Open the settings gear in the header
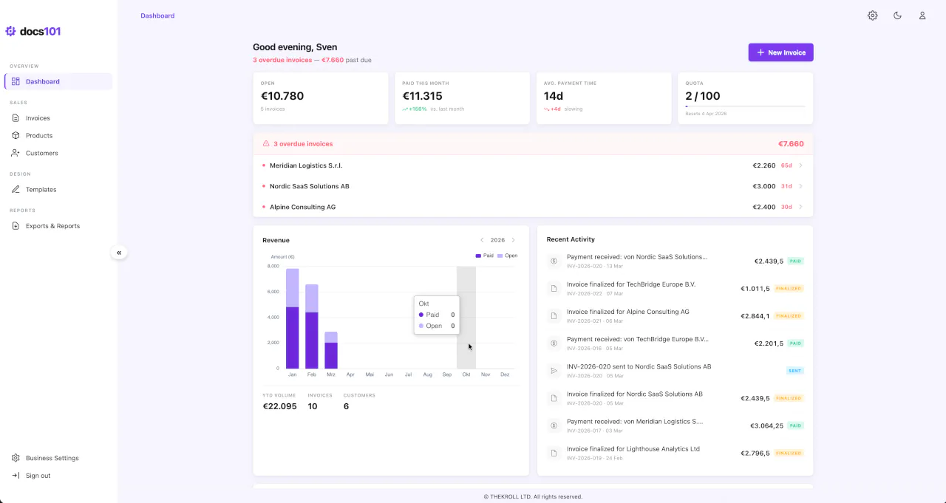 click(872, 15)
